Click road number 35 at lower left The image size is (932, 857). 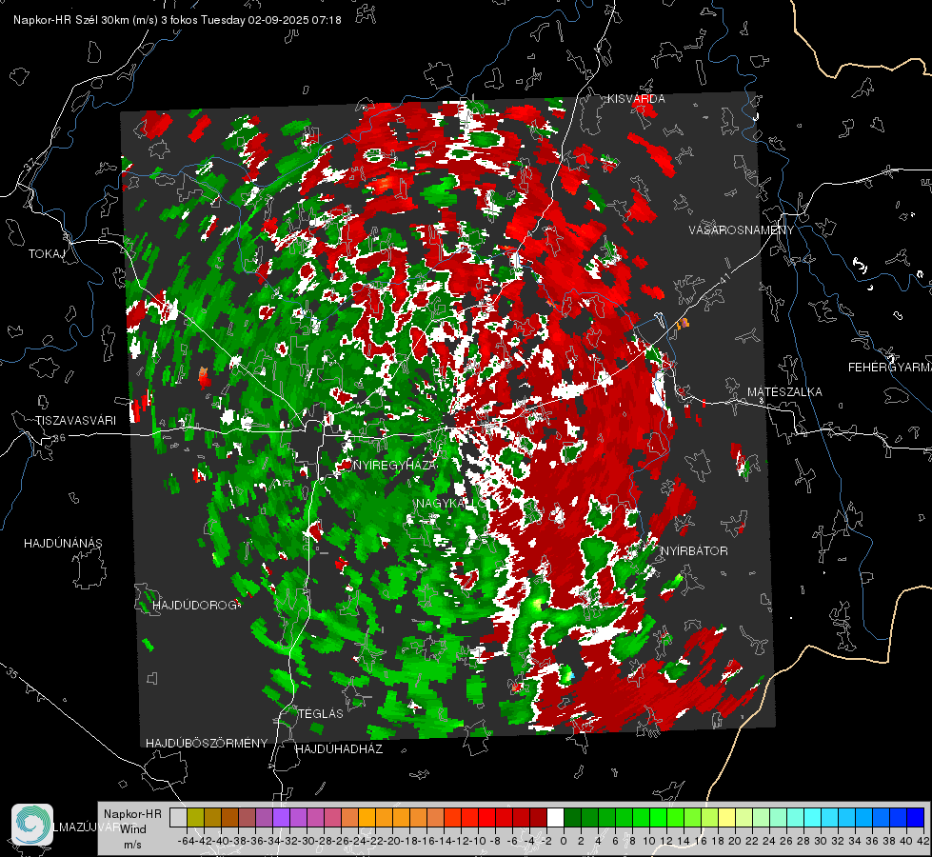11,672
